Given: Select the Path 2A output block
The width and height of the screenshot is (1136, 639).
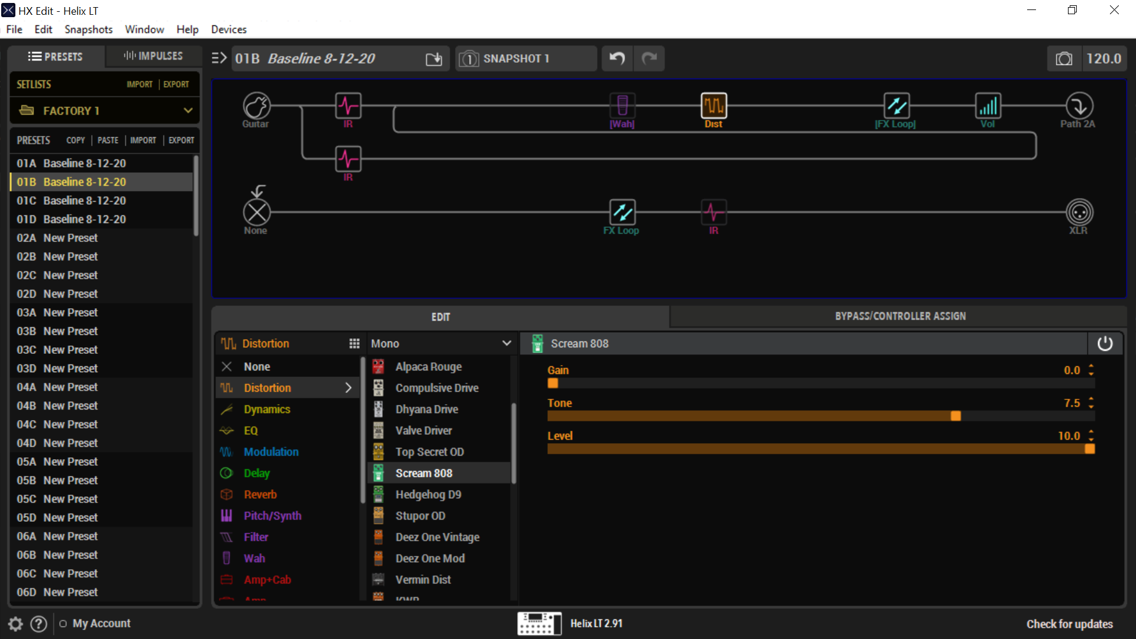Looking at the screenshot, I should [1079, 106].
